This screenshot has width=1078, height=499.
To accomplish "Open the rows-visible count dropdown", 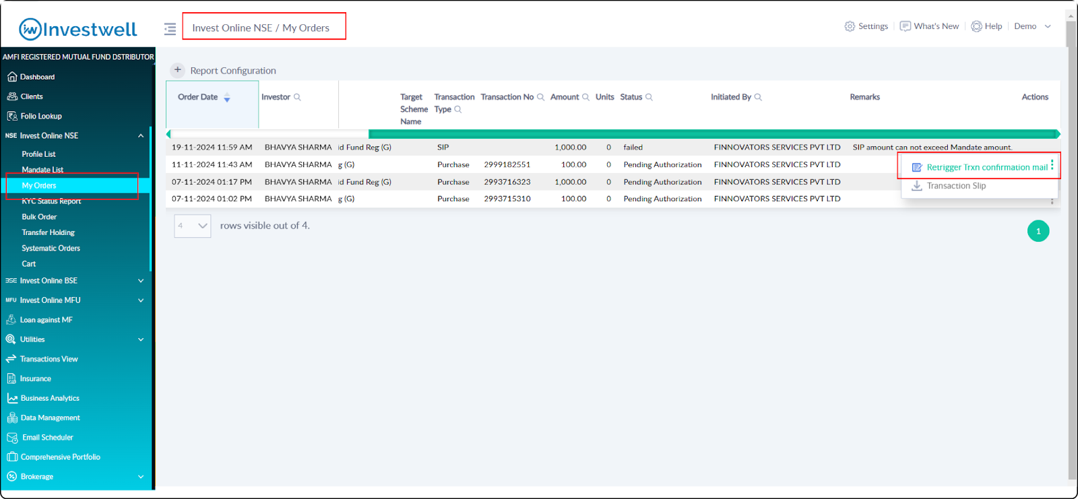I will (x=193, y=226).
